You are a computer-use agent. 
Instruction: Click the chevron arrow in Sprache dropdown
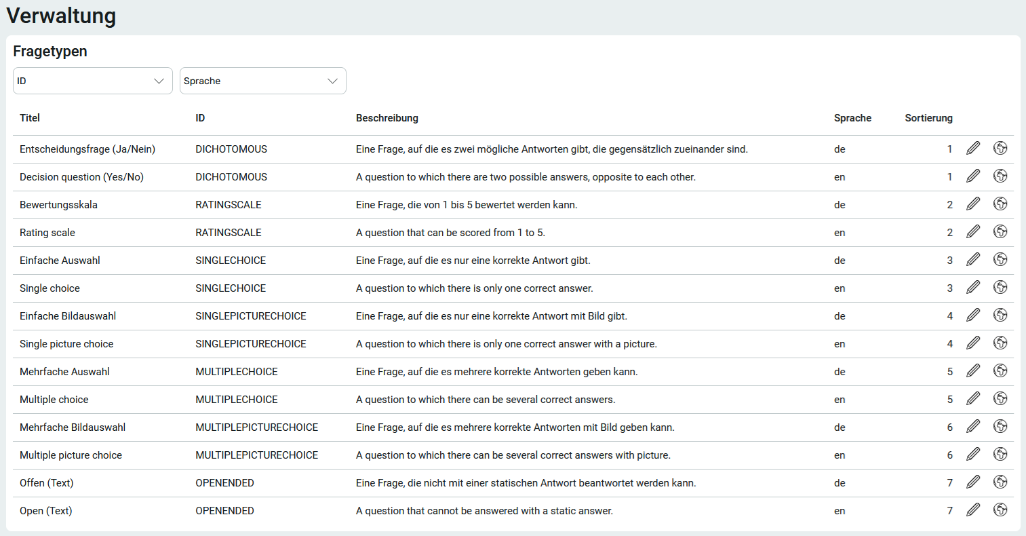coord(332,81)
